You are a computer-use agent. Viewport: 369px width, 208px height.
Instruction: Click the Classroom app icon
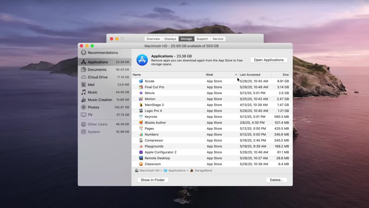coord(141,164)
